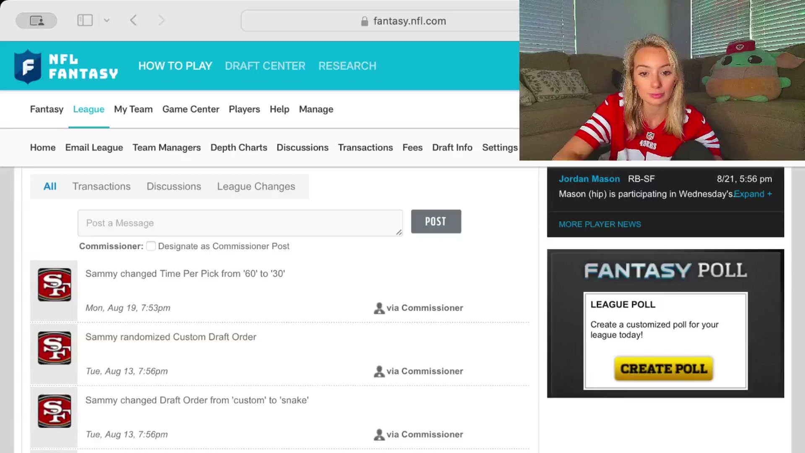Open the More Player News link
This screenshot has width=805, height=453.
tap(600, 224)
